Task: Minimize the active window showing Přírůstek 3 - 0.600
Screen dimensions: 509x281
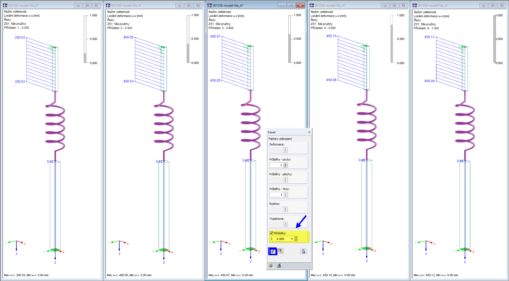Action: click(282, 5)
